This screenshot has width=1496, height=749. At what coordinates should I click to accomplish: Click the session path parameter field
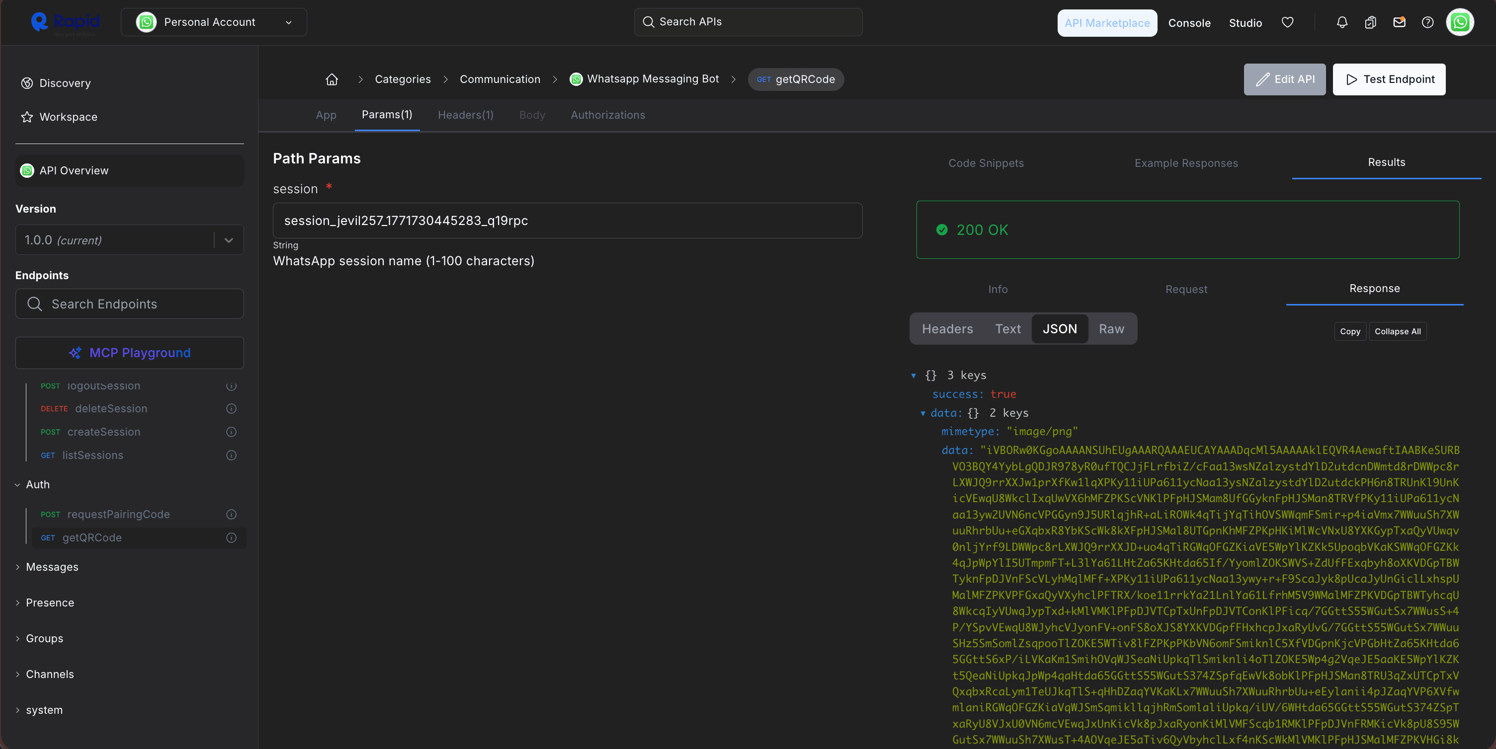click(x=568, y=221)
